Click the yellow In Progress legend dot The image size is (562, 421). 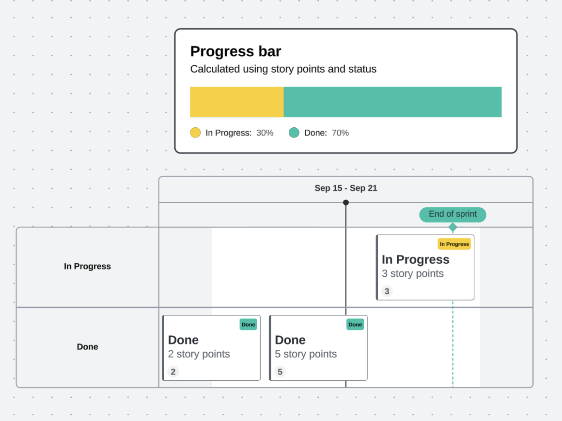click(x=195, y=133)
